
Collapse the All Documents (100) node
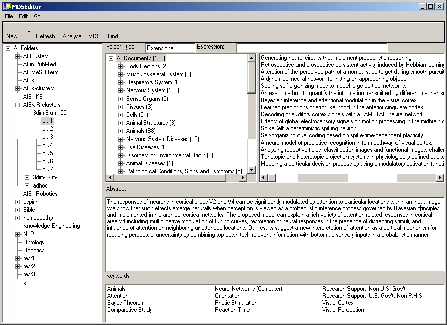point(111,58)
